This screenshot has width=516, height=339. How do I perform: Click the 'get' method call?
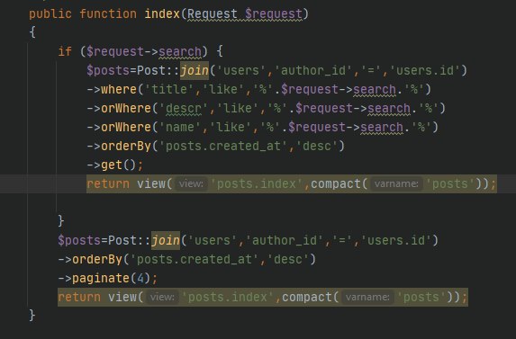pos(112,165)
